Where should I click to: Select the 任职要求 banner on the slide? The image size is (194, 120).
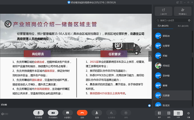coord(114,54)
